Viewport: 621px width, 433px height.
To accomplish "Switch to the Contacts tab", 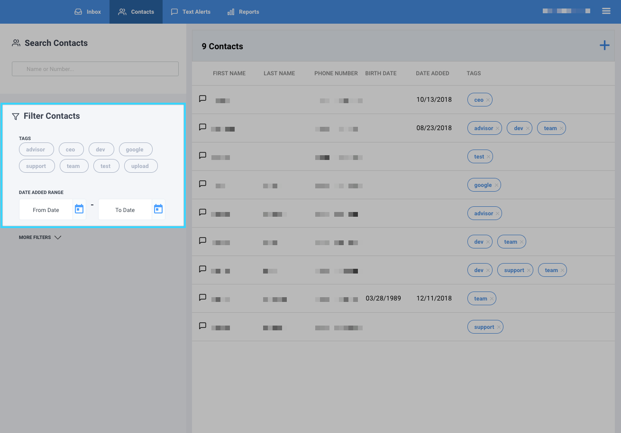I will [x=136, y=12].
